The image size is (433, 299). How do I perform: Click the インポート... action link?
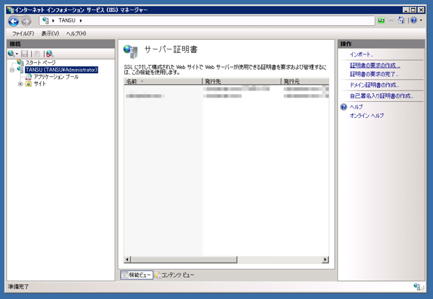pyautogui.click(x=362, y=54)
